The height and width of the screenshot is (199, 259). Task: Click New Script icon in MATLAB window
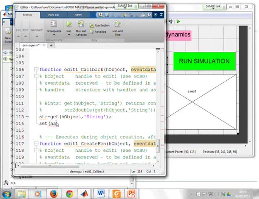pyautogui.click(x=8, y=32)
